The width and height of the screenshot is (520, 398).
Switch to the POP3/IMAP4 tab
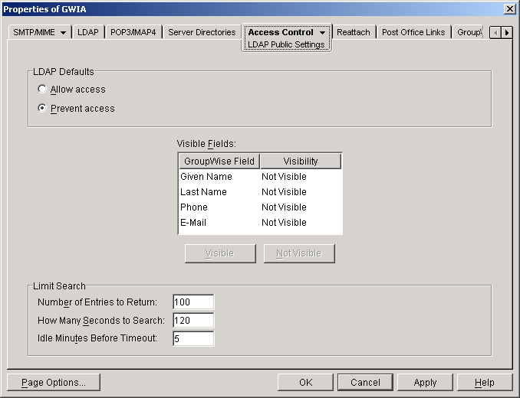[133, 32]
